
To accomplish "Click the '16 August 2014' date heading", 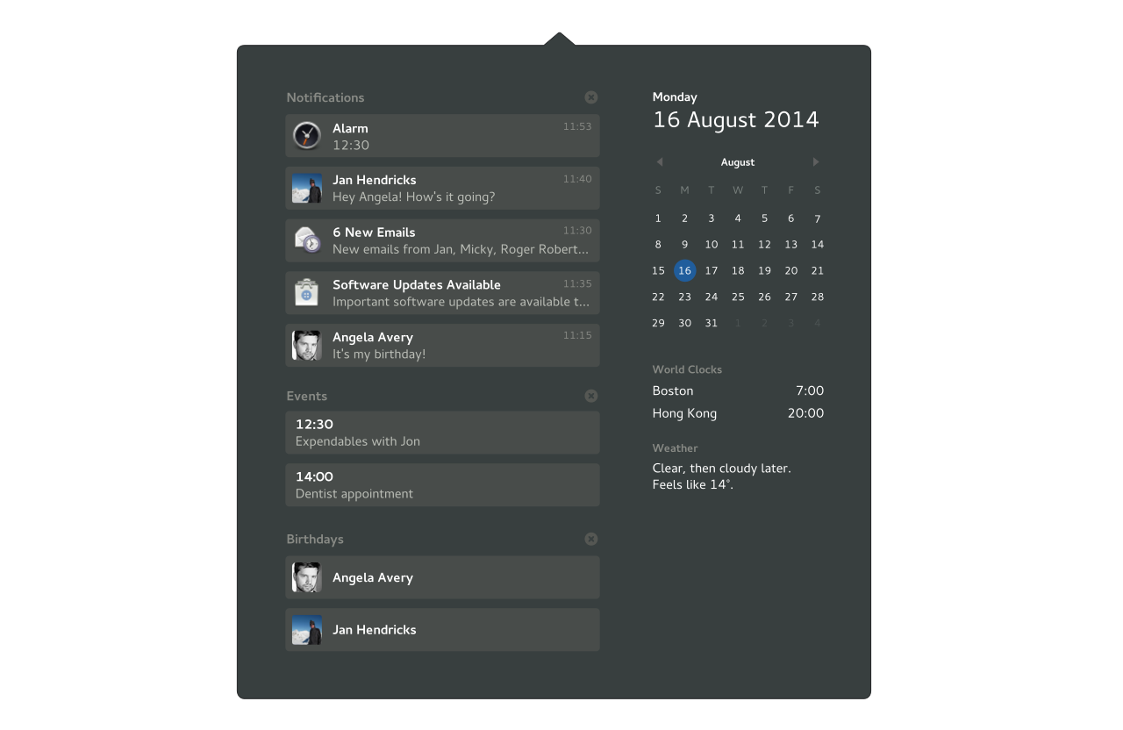I will [x=736, y=120].
